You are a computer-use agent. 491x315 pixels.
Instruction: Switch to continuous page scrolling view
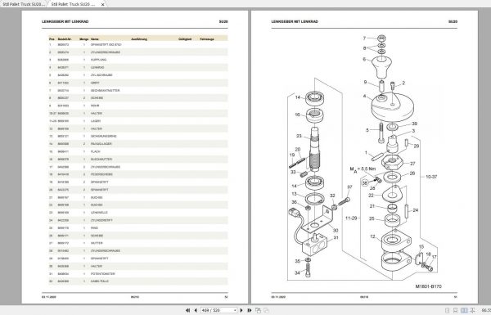456,310
